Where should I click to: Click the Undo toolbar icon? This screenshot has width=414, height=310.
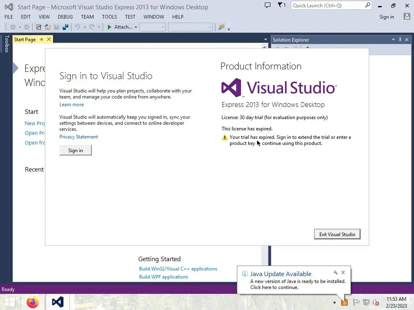(78, 27)
